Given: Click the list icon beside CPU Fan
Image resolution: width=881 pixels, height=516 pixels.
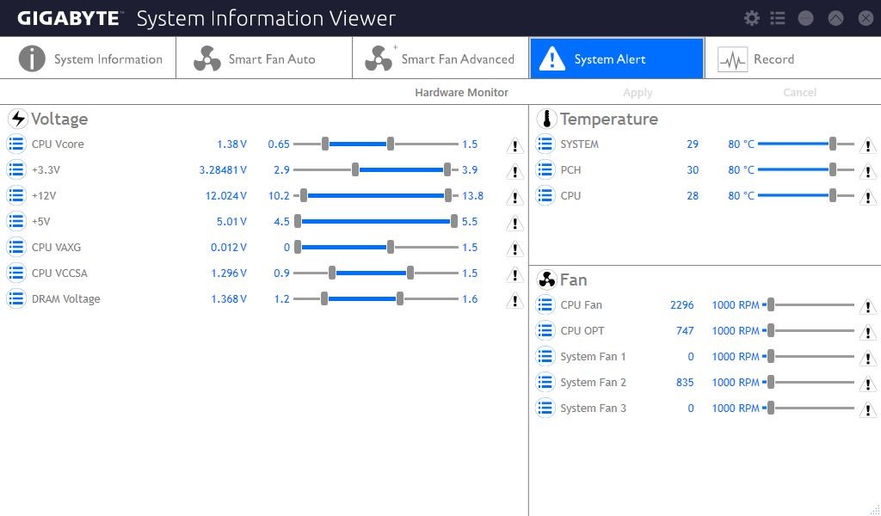Looking at the screenshot, I should tap(545, 305).
